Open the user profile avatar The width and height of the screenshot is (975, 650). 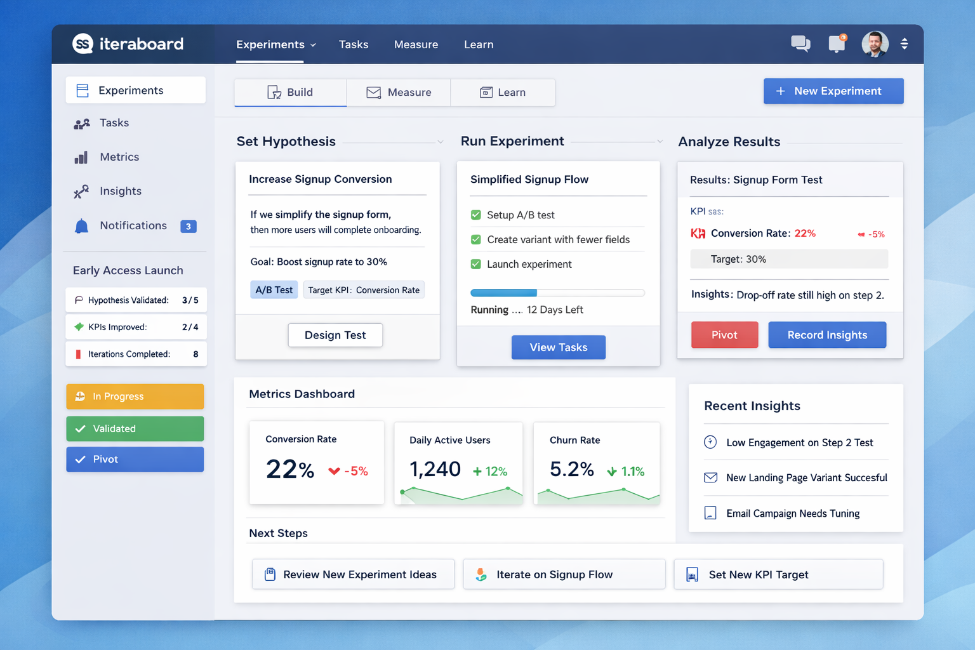[x=875, y=44]
